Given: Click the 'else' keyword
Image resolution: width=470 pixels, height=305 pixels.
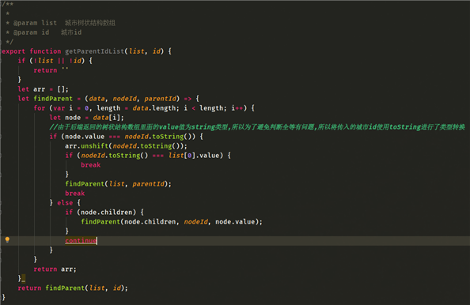Looking at the screenshot, I should point(65,203).
